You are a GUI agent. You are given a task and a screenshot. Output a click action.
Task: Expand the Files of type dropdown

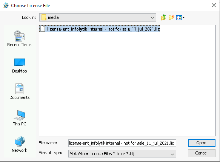pos(172,154)
